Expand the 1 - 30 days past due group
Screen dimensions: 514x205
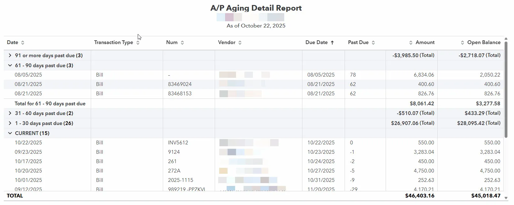tap(10, 123)
